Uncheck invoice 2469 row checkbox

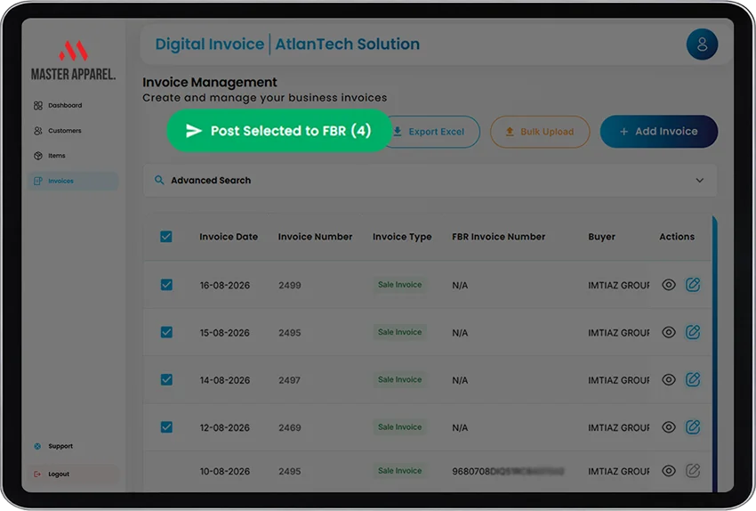[166, 427]
